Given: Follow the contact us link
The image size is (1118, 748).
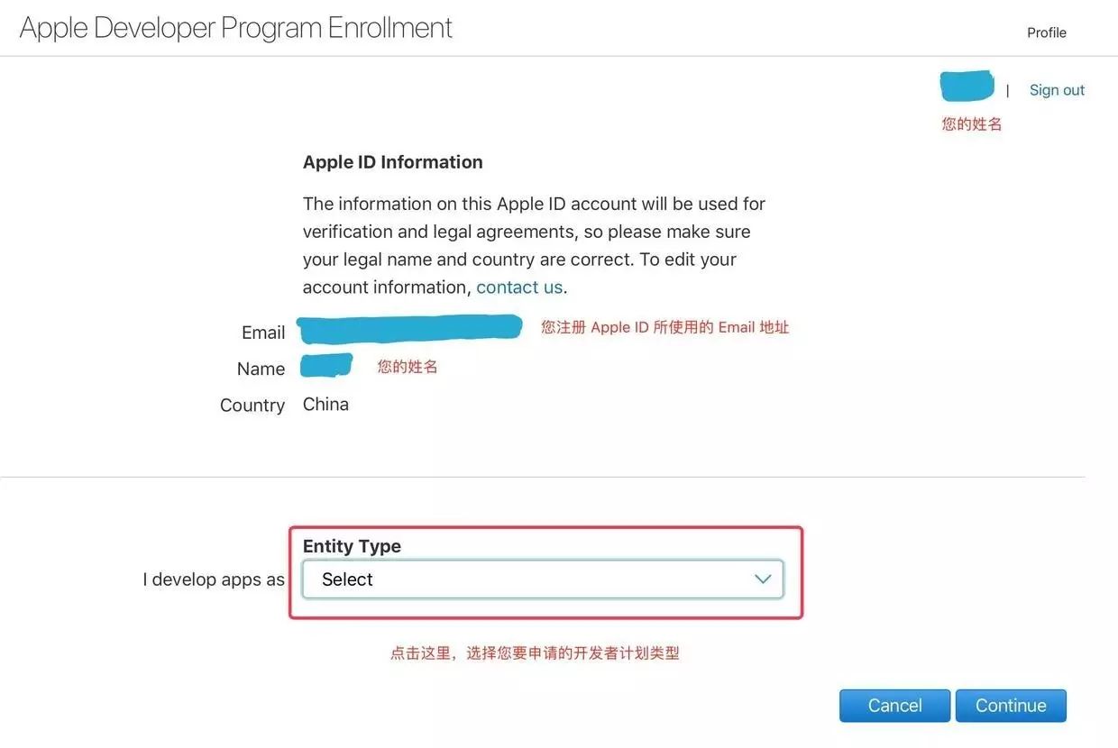Looking at the screenshot, I should click(519, 287).
